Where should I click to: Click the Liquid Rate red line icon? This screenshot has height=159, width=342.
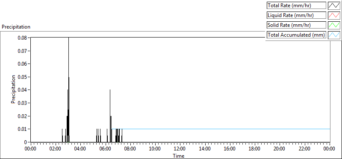point(334,15)
